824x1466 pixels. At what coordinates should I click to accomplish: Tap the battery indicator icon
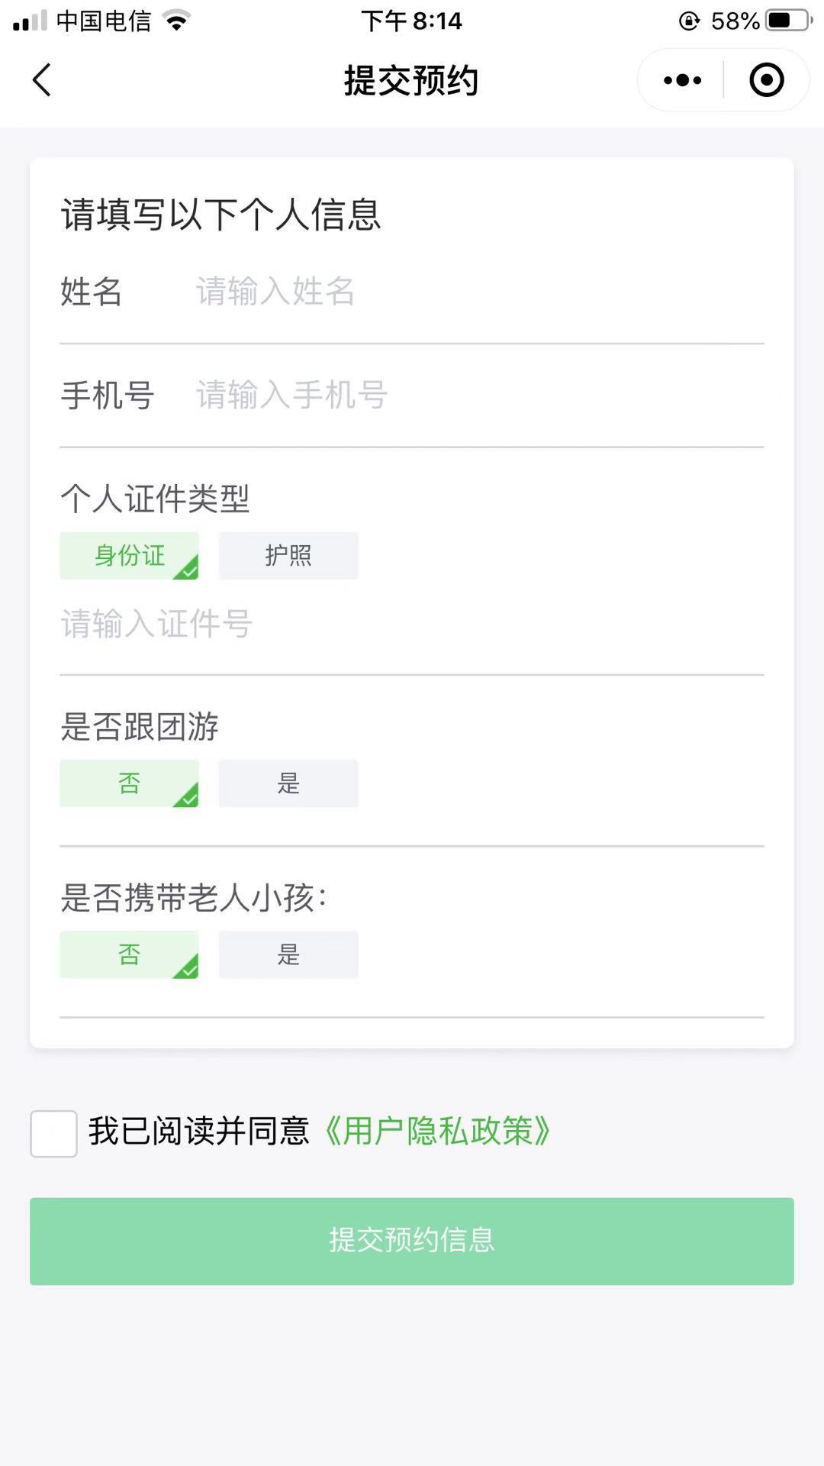point(789,21)
